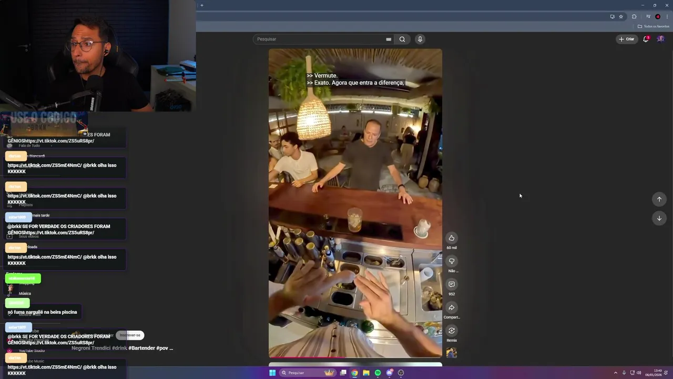Expand the system tray hidden icons chevron
Viewport: 673px width, 379px height.
(616, 373)
